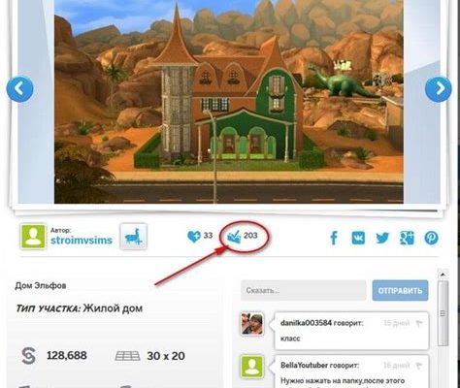Share the lot on Facebook
The height and width of the screenshot is (388, 460).
tap(334, 238)
